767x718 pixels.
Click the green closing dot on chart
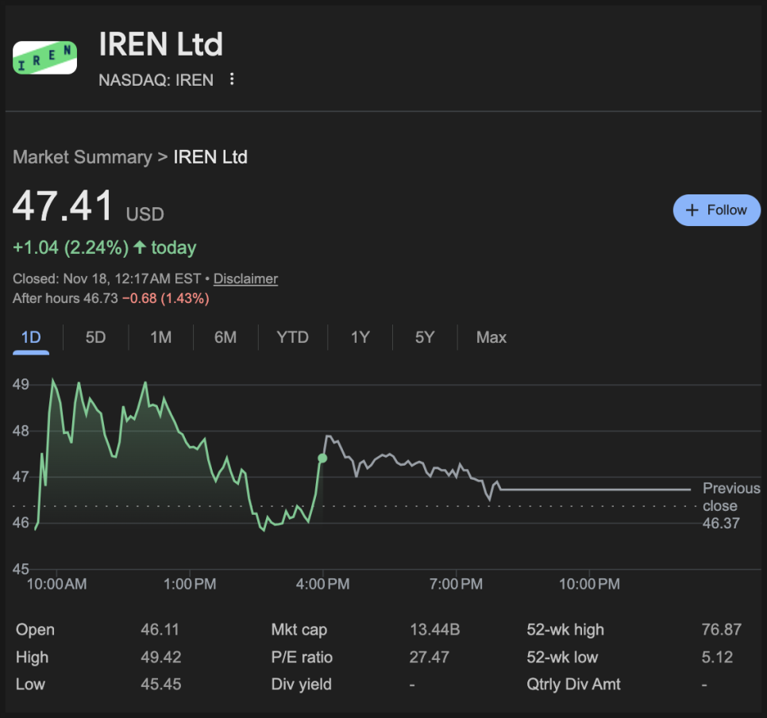click(x=322, y=459)
